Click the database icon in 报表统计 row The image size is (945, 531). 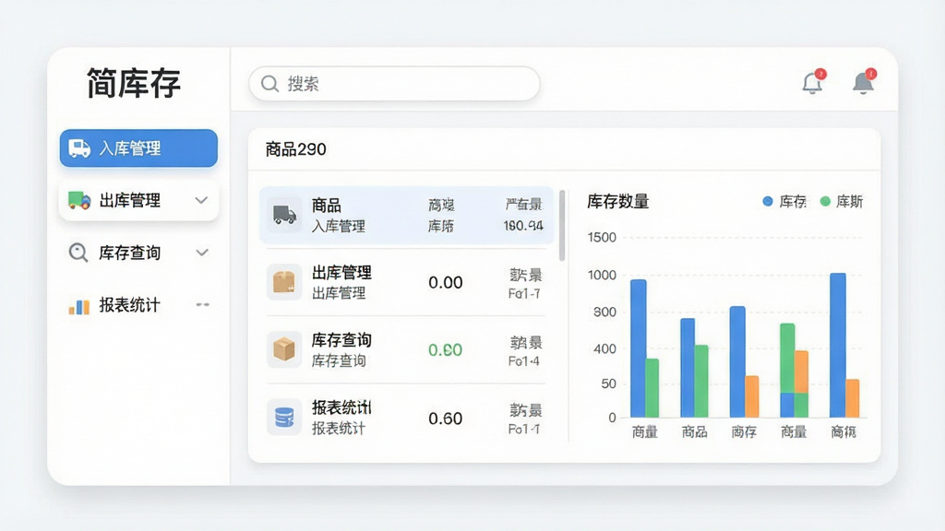284,418
